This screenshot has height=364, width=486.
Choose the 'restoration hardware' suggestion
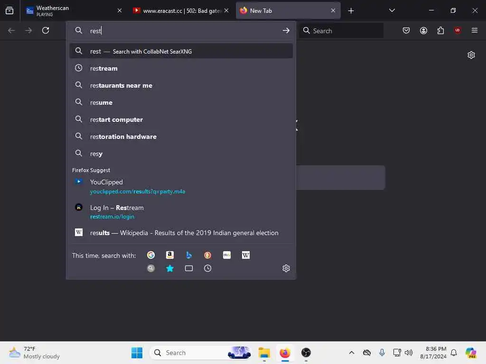coord(181,136)
